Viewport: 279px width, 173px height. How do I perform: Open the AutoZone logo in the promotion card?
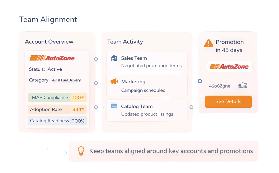(229, 67)
